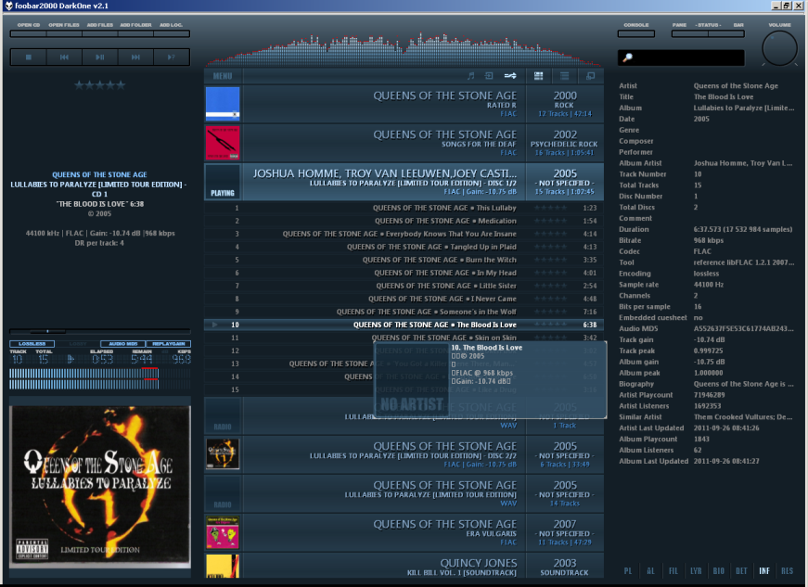
Task: Switch to the LYR lyrics tab
Action: pyautogui.click(x=696, y=571)
